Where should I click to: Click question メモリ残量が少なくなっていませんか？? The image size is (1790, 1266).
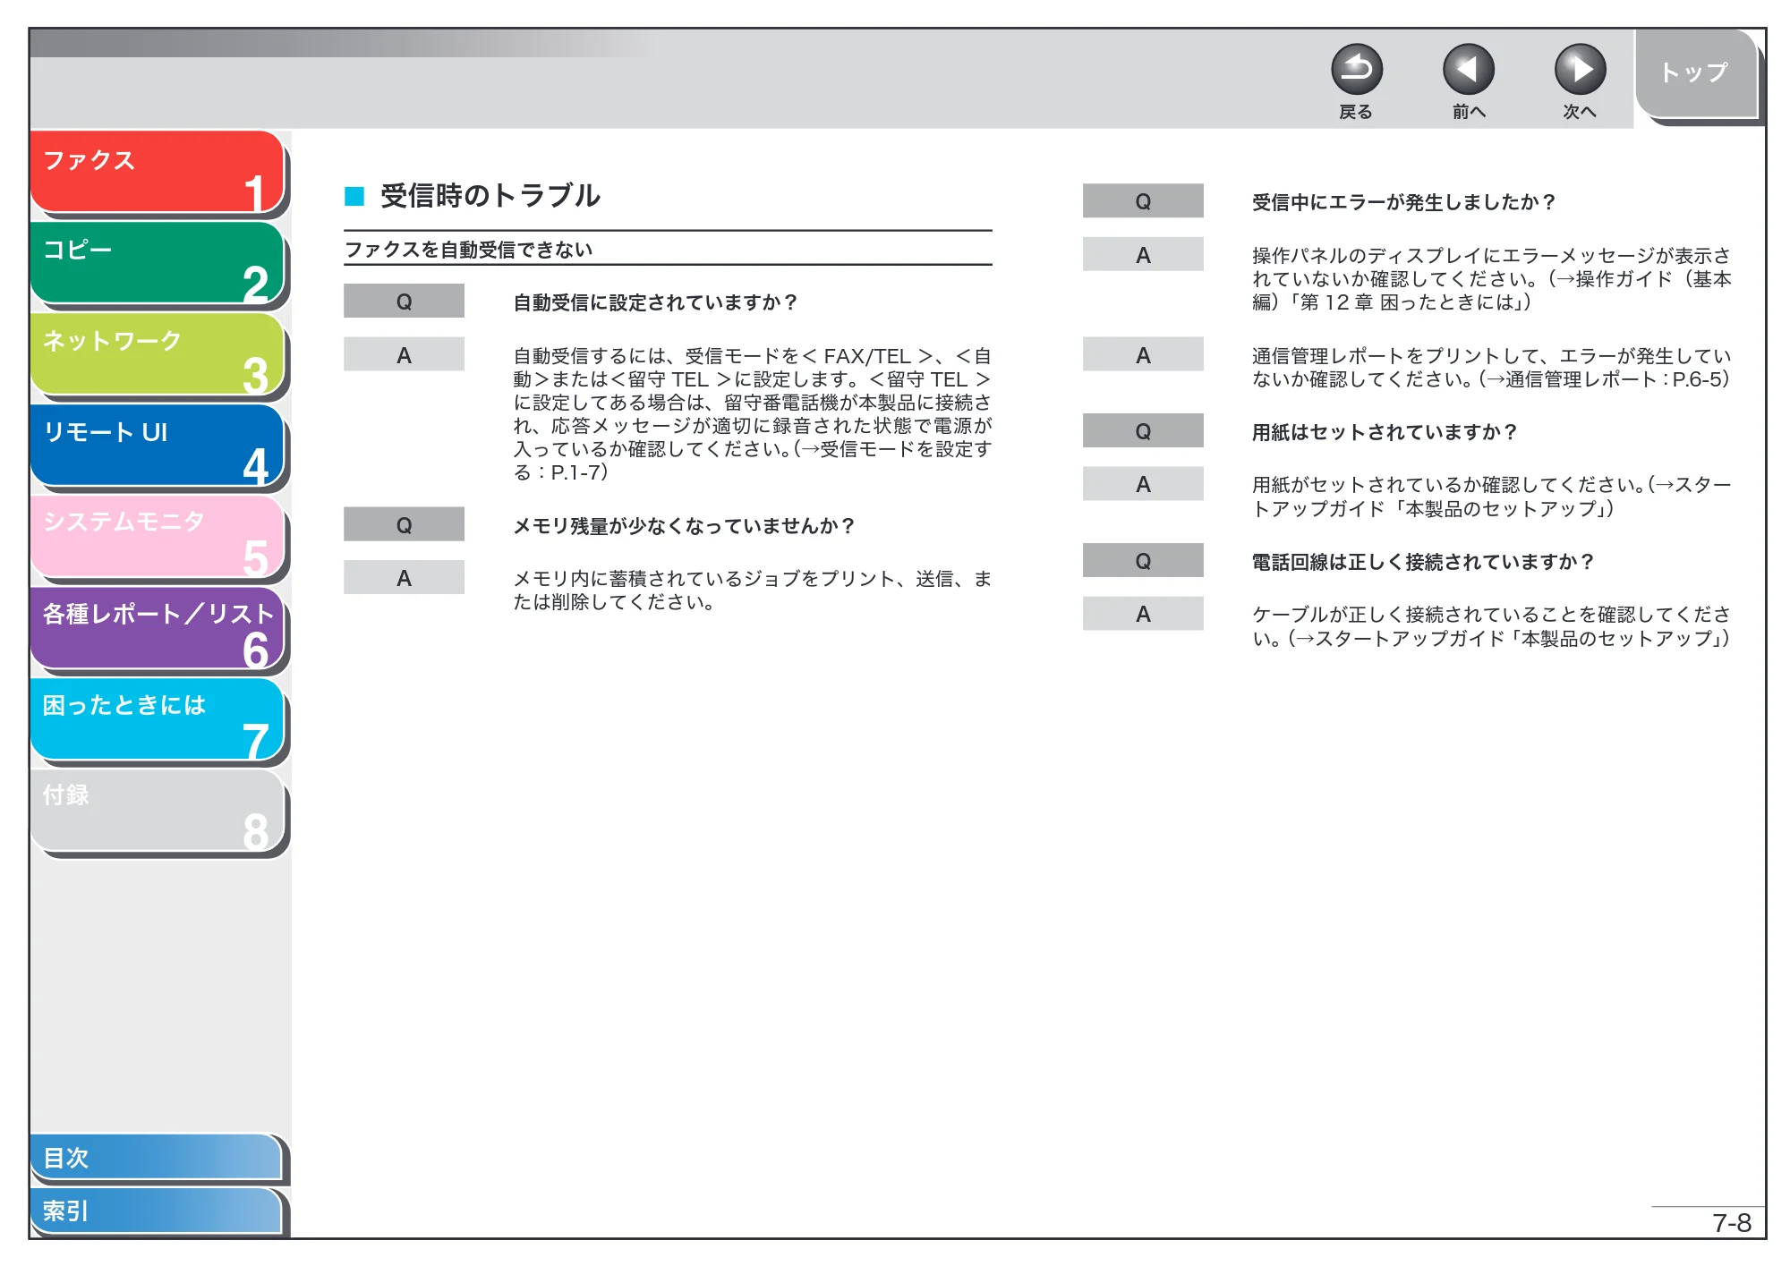pos(684,526)
